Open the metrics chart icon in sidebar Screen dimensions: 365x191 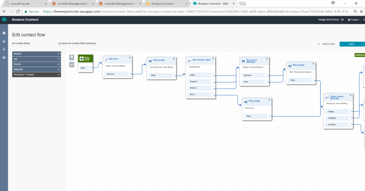pos(4,41)
